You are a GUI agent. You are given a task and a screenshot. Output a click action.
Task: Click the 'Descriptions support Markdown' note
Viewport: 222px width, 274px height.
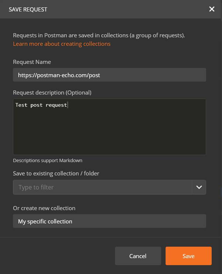pos(48,160)
